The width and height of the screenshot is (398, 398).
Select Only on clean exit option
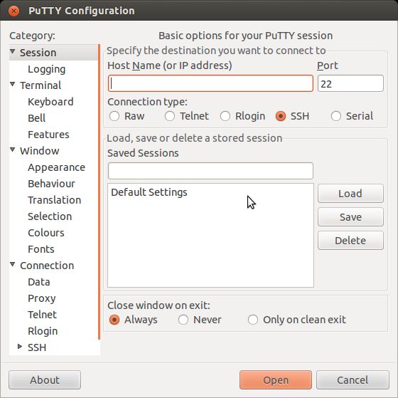253,320
